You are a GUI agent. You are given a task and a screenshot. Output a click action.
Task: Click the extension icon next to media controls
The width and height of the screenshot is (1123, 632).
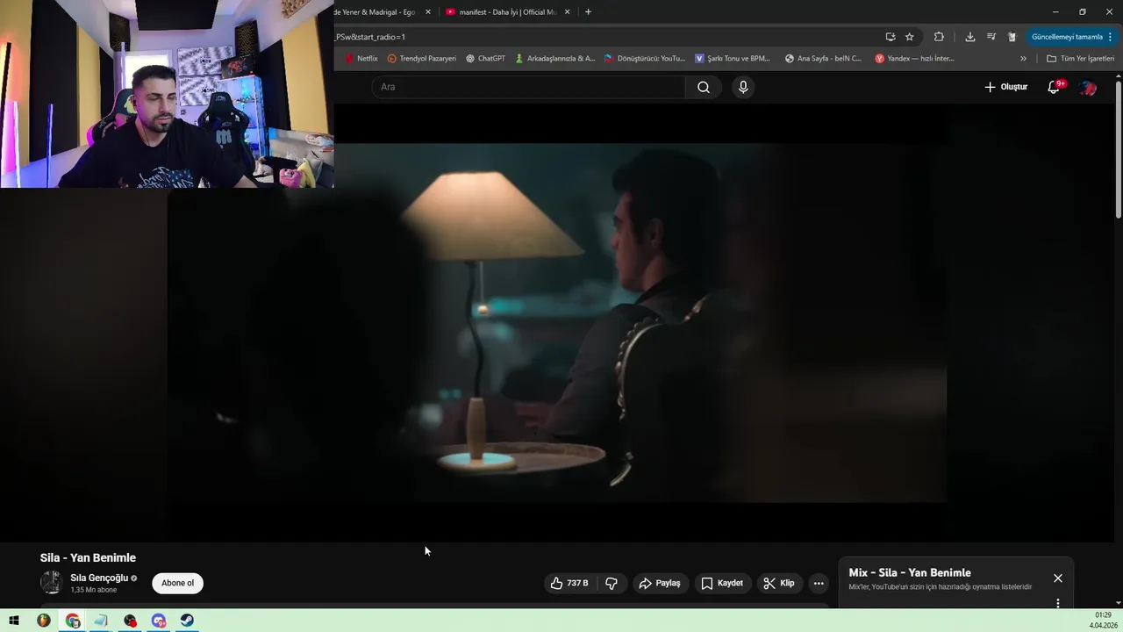[x=1012, y=37]
